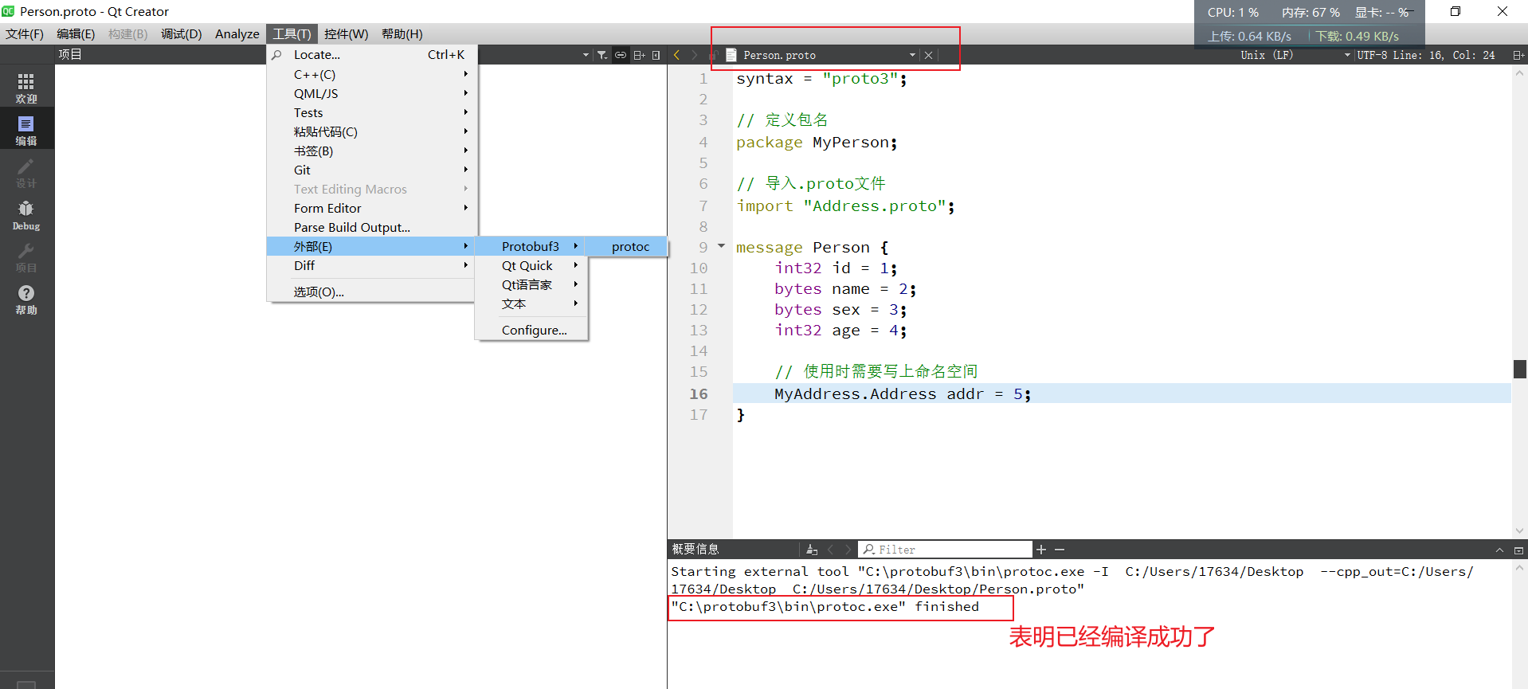
Task: Run the protoc external tool
Action: point(627,247)
